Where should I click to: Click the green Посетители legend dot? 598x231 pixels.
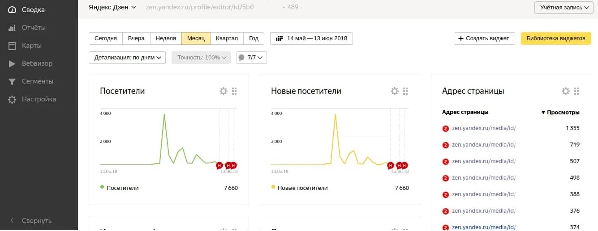coord(102,187)
